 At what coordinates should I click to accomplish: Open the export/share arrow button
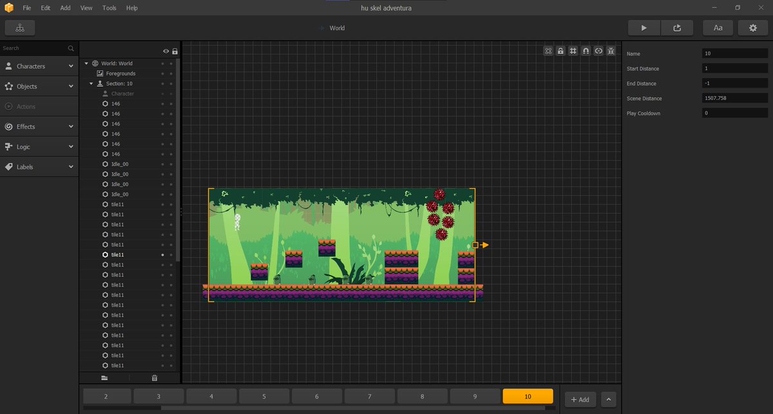[x=677, y=28]
